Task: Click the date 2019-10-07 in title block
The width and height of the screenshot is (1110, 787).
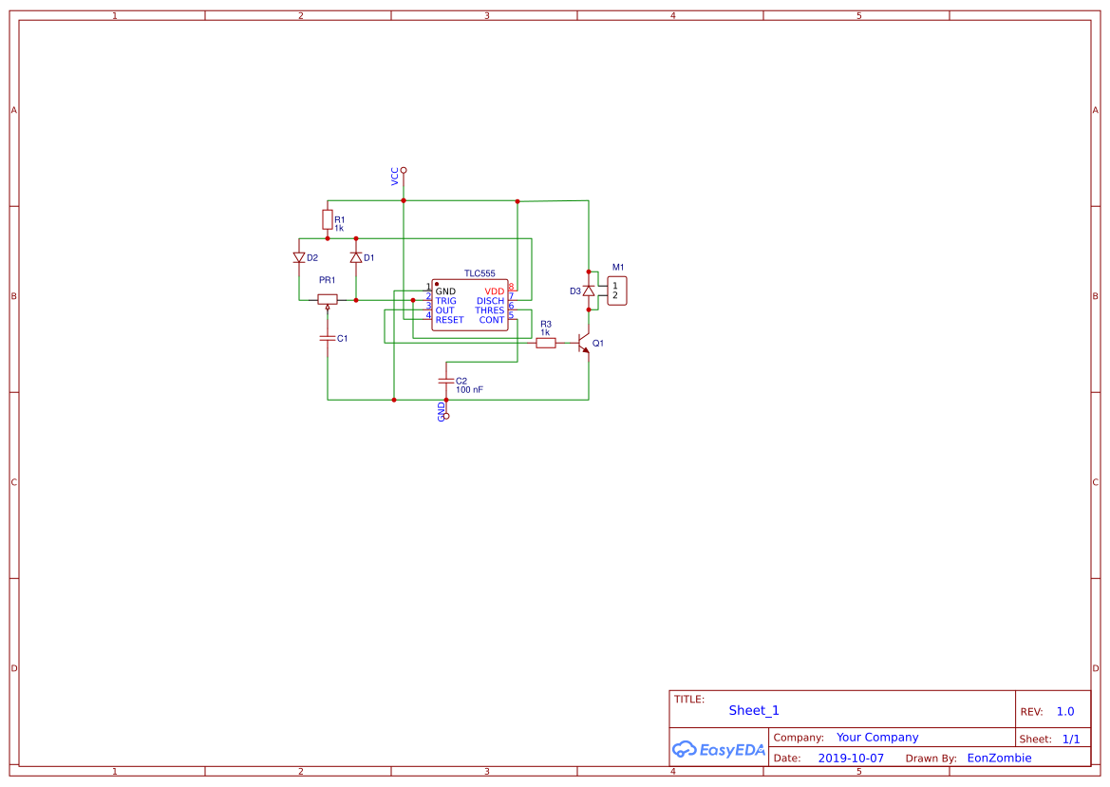Action: pyautogui.click(x=851, y=758)
